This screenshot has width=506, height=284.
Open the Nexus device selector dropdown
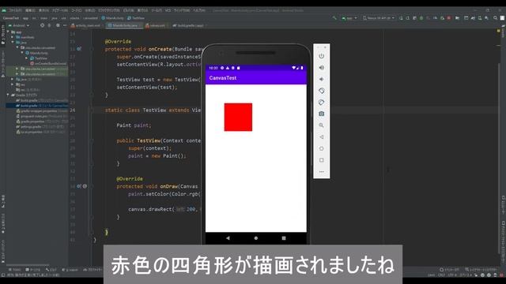(379, 18)
